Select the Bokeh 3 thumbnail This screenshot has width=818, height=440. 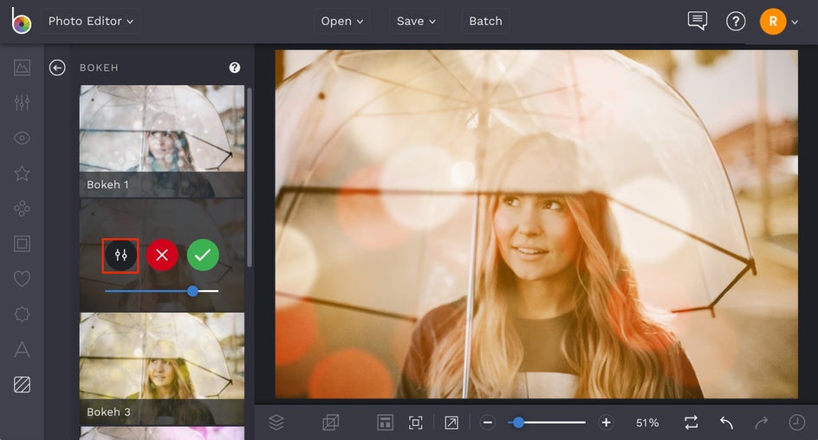162,368
